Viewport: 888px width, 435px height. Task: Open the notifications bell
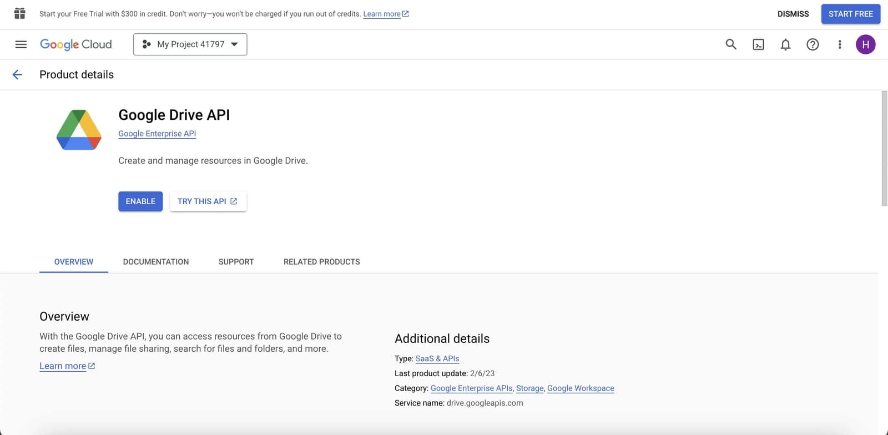tap(785, 44)
